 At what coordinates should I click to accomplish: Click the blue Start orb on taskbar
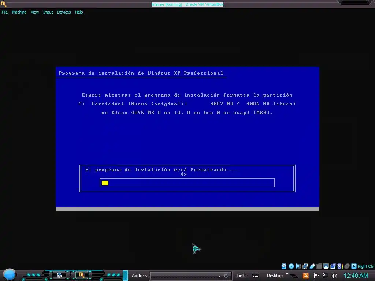click(x=10, y=275)
